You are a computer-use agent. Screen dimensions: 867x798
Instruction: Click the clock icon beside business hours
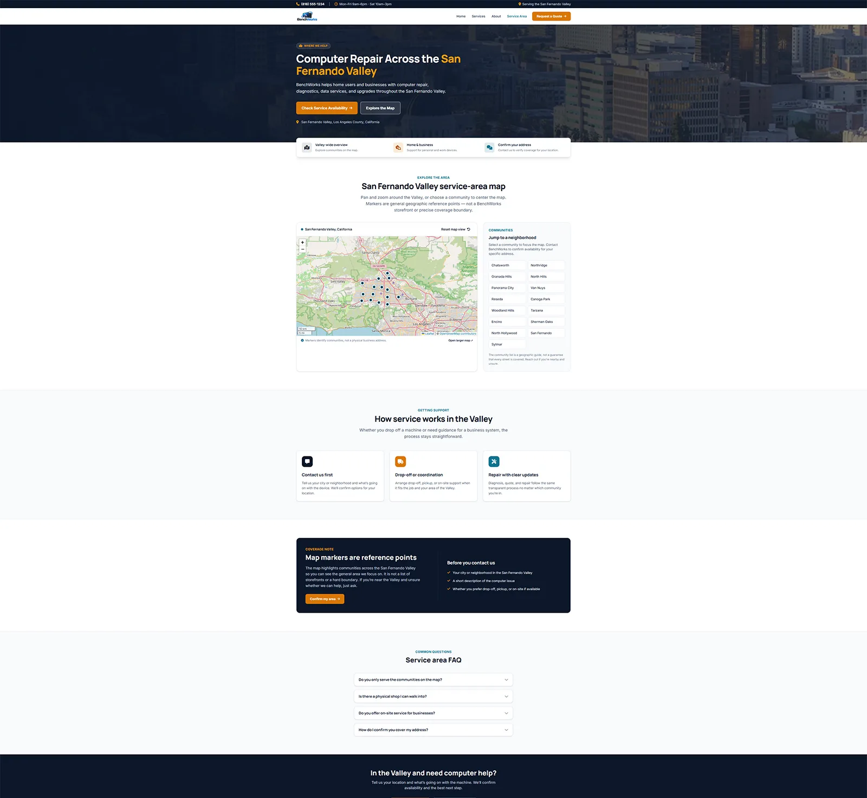pyautogui.click(x=337, y=4)
